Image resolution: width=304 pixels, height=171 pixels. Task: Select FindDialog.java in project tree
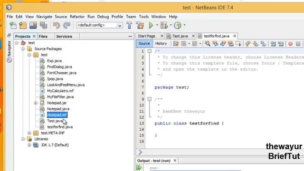point(59,67)
